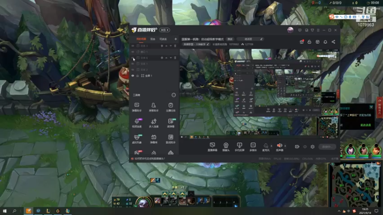Move 文本 3 source down
Image resolution: width=383 pixels, height=215 pixels.
click(171, 46)
